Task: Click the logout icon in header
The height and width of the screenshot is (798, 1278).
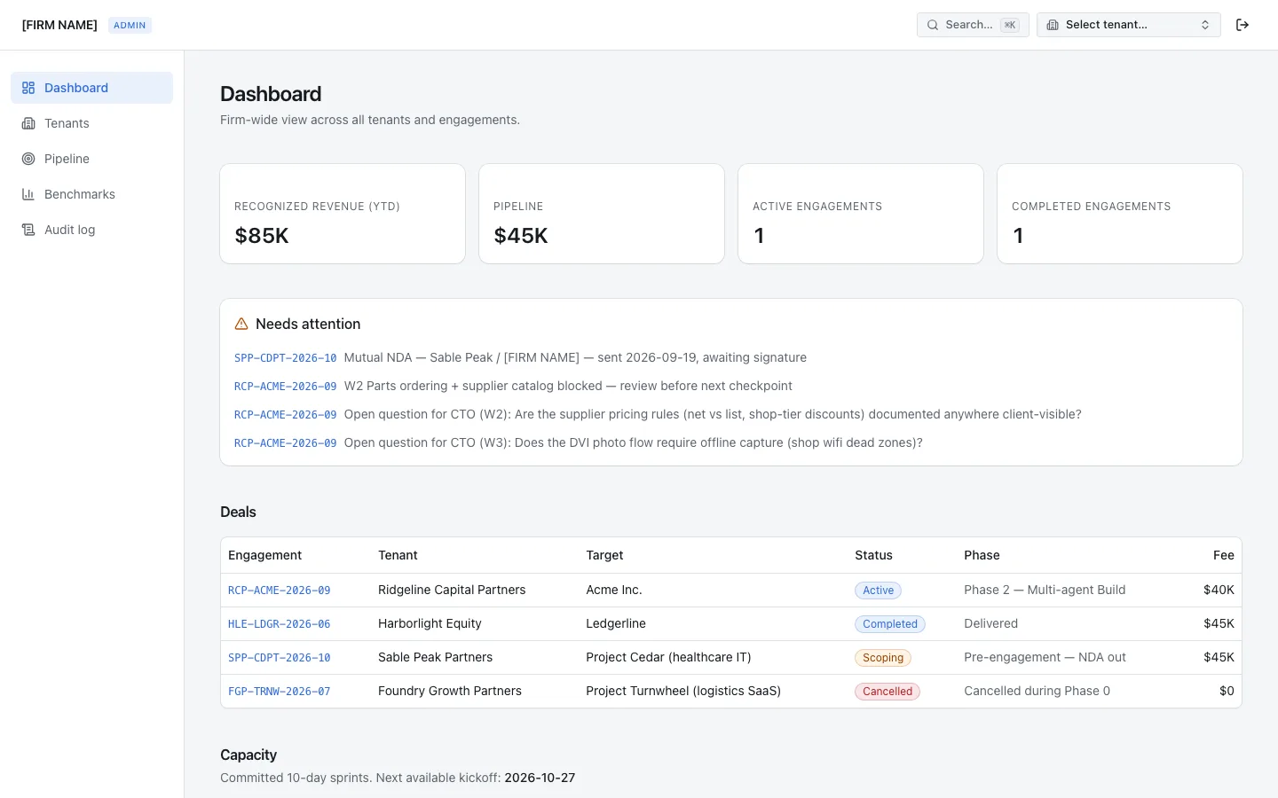Action: click(1242, 25)
